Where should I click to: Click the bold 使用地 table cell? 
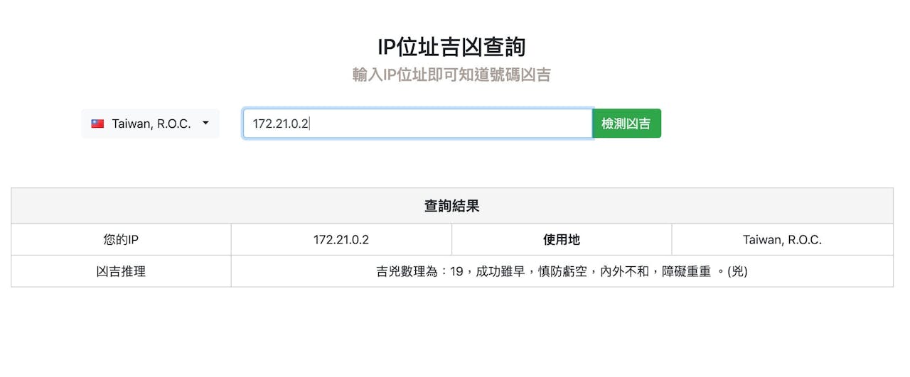click(x=562, y=240)
